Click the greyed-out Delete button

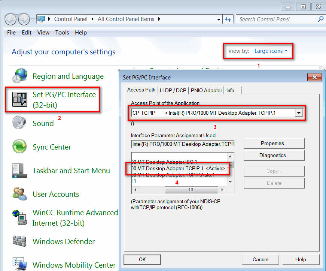(274, 183)
